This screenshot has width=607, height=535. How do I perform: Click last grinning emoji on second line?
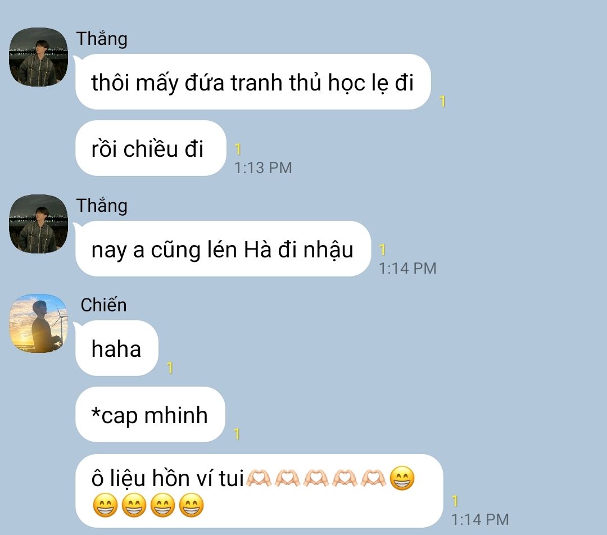click(x=191, y=505)
